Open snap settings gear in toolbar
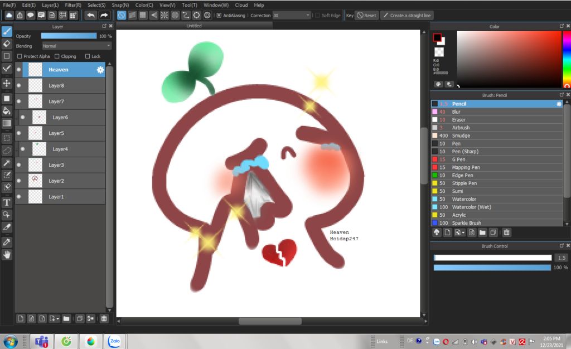Viewport: 571px width, 349px height. coord(207,15)
